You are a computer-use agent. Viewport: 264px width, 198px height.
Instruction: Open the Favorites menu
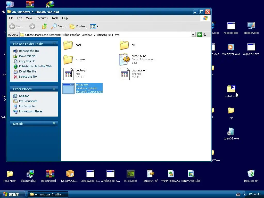42,18
